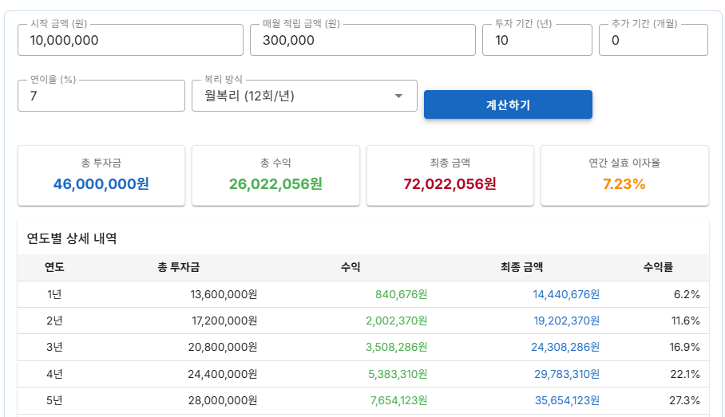Click the 연도 column header
This screenshot has width=725, height=417.
54,267
